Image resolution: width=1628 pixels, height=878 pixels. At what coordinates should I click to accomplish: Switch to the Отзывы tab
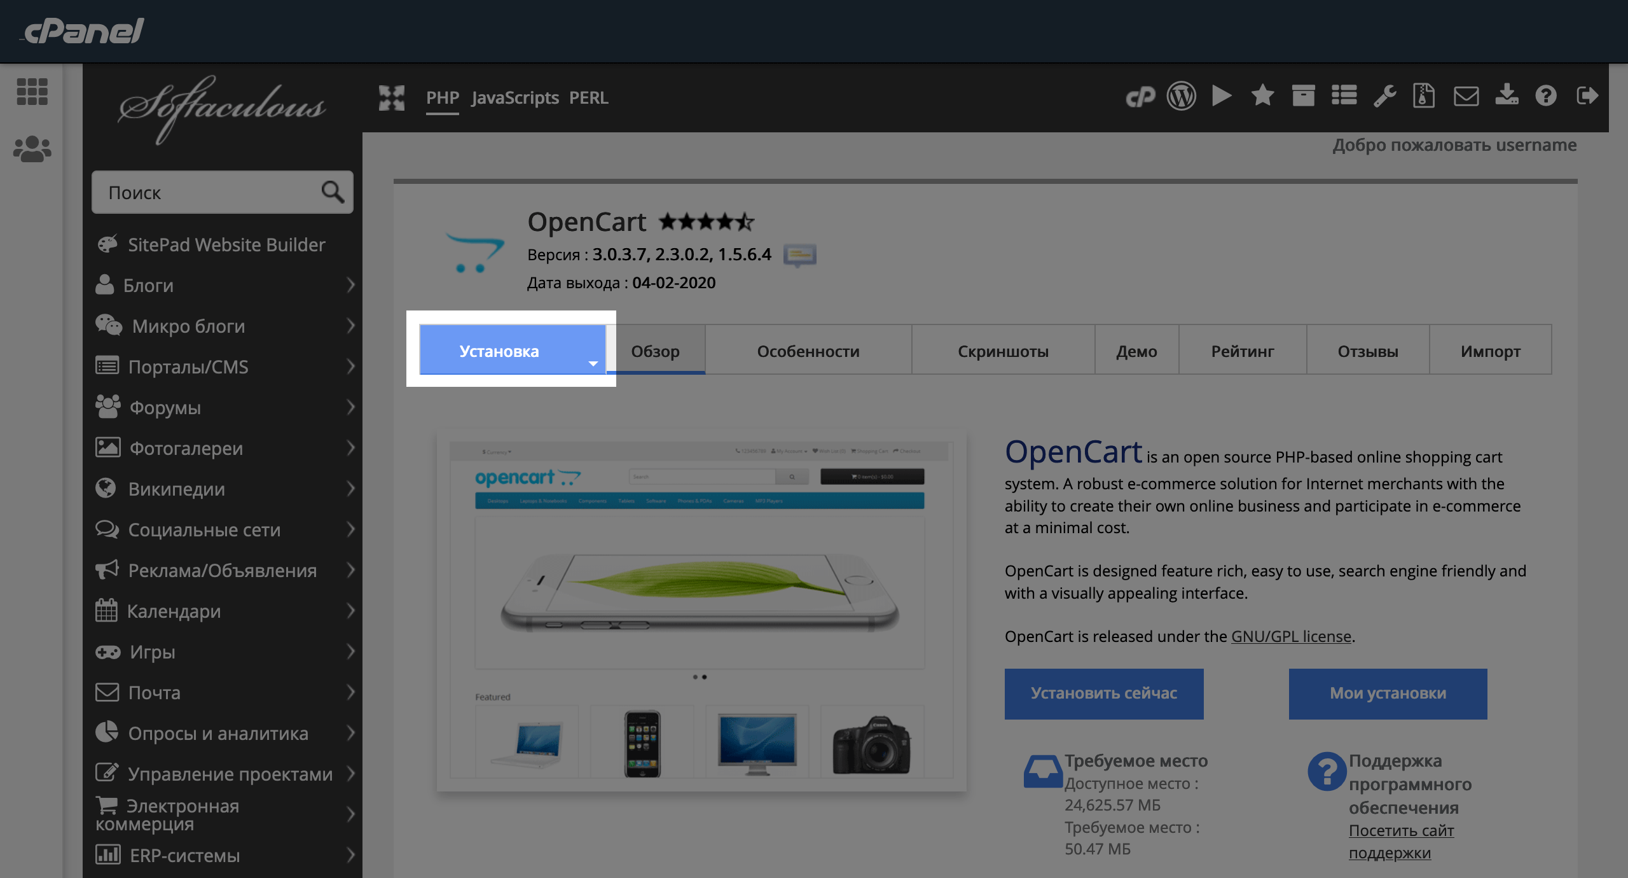click(1368, 351)
